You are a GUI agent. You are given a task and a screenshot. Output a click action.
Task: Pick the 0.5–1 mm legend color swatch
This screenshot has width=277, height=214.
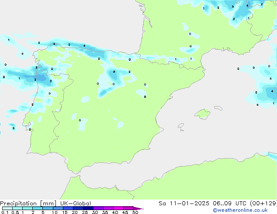[17, 208]
